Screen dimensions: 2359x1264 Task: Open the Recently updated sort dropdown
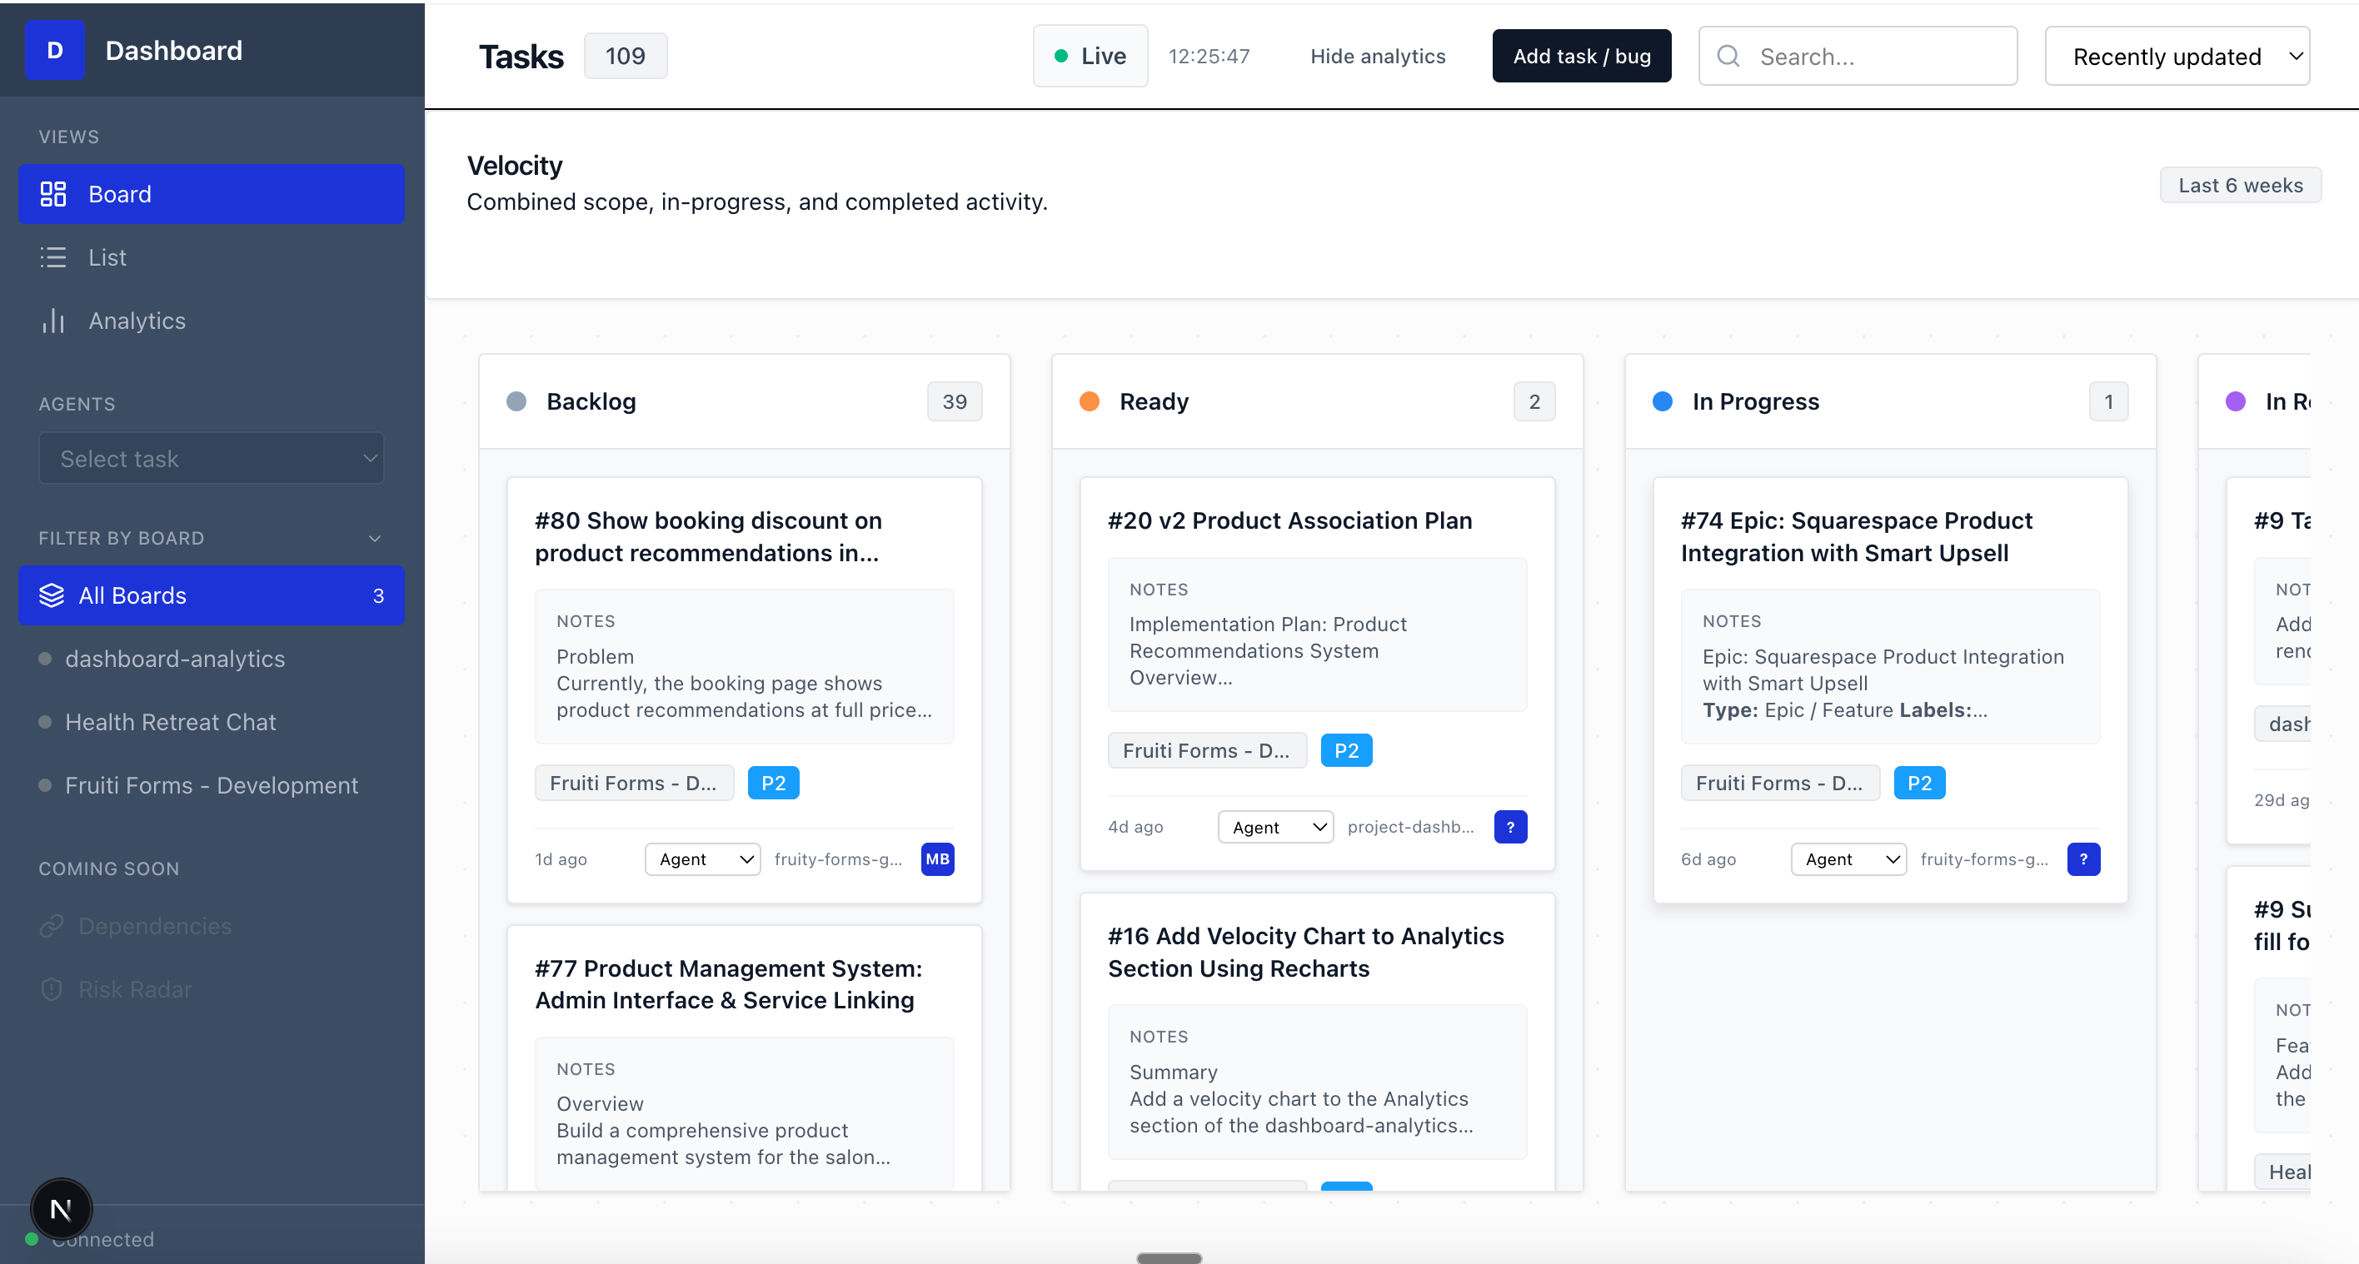pos(2176,57)
